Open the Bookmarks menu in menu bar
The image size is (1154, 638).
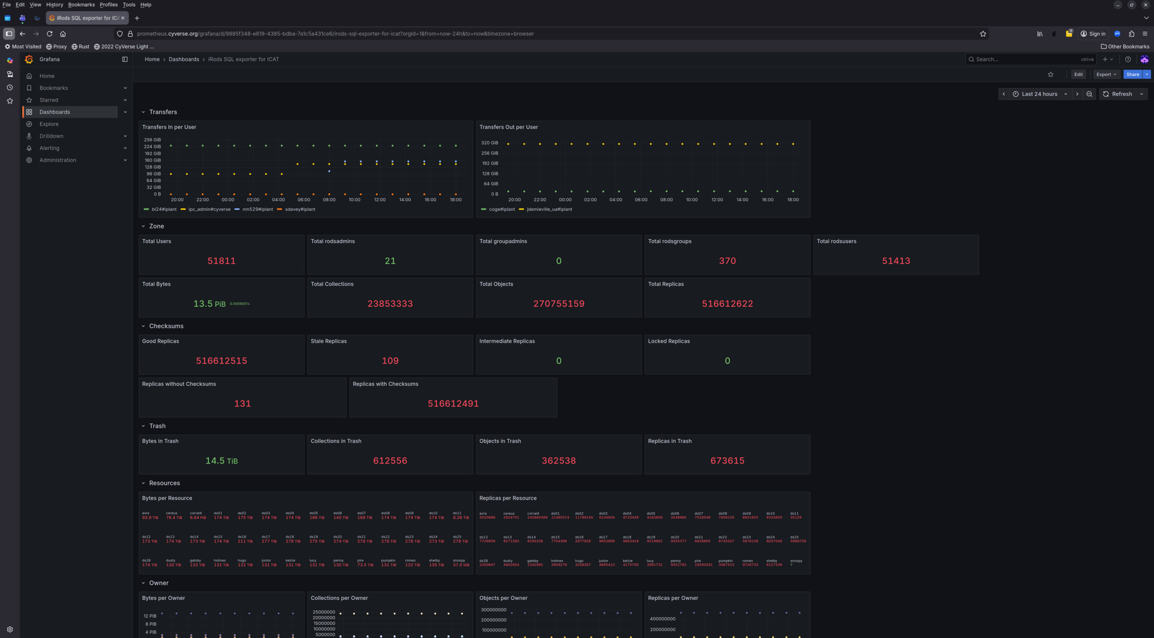(x=81, y=5)
